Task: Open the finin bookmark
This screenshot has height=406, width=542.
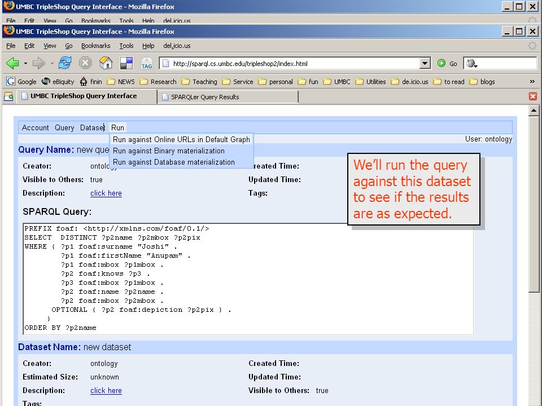Action: tap(91, 81)
